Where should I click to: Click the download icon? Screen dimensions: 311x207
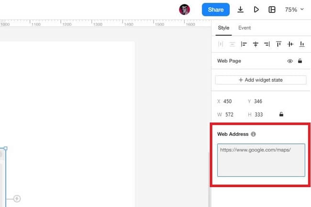pyautogui.click(x=240, y=9)
